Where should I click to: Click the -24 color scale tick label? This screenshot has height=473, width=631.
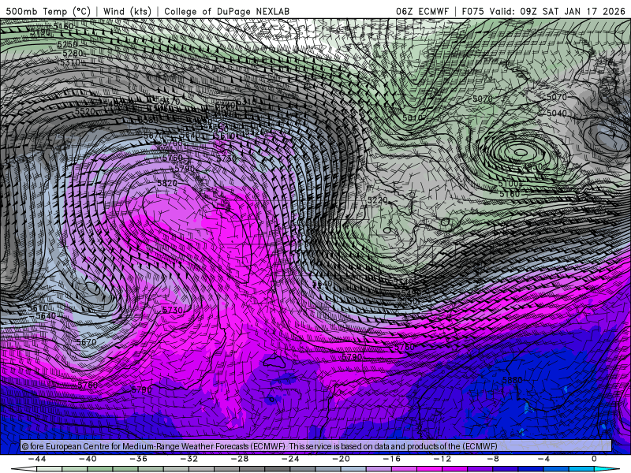(290, 459)
